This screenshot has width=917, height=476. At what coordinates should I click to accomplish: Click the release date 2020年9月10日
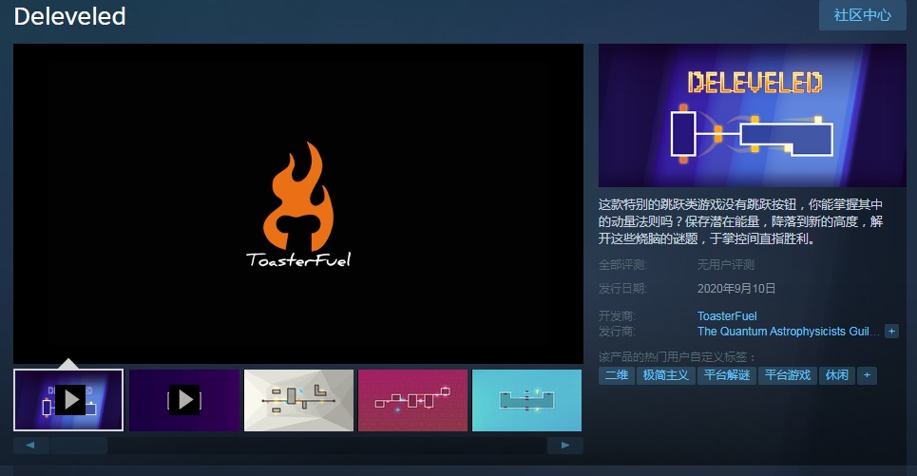pyautogui.click(x=736, y=288)
